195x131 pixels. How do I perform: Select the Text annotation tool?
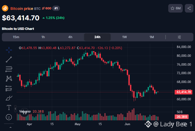coord(9,108)
